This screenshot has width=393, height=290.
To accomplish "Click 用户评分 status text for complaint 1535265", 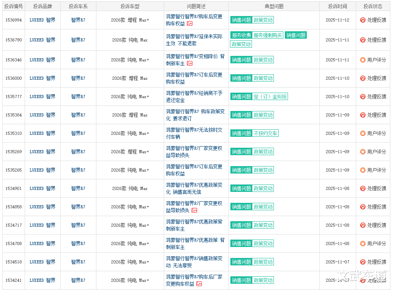I will click(x=377, y=170).
